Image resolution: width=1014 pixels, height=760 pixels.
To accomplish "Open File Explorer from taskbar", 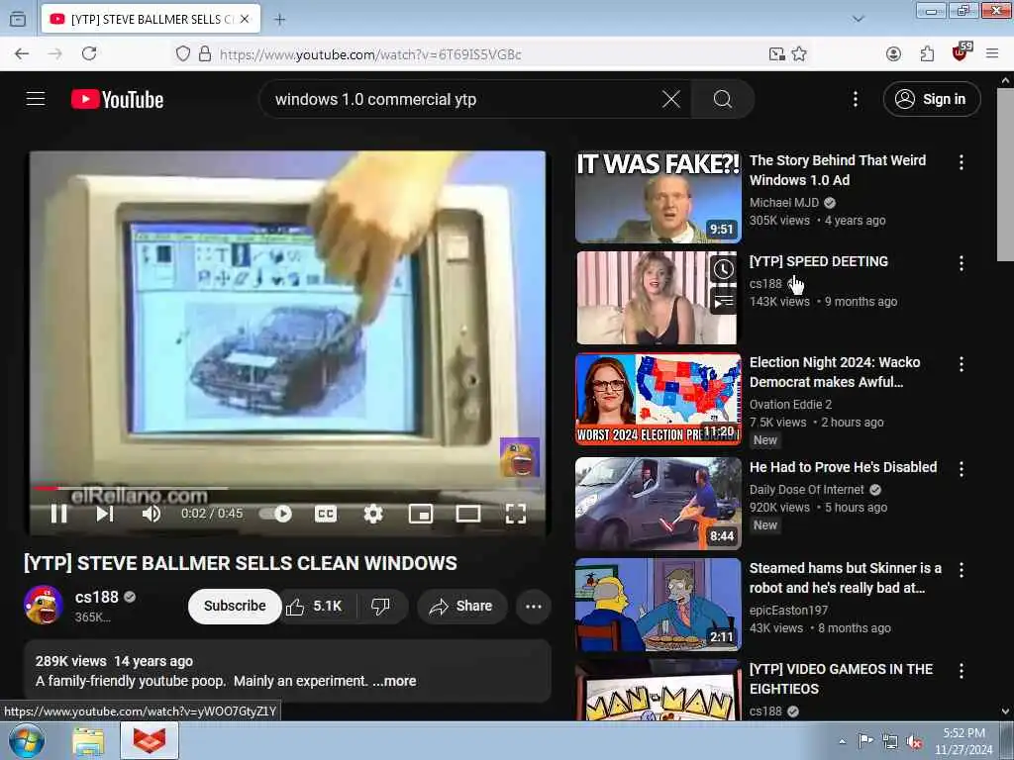I will click(88, 740).
